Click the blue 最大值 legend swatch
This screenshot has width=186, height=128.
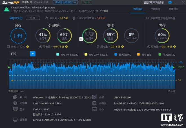[x=116, y=54]
